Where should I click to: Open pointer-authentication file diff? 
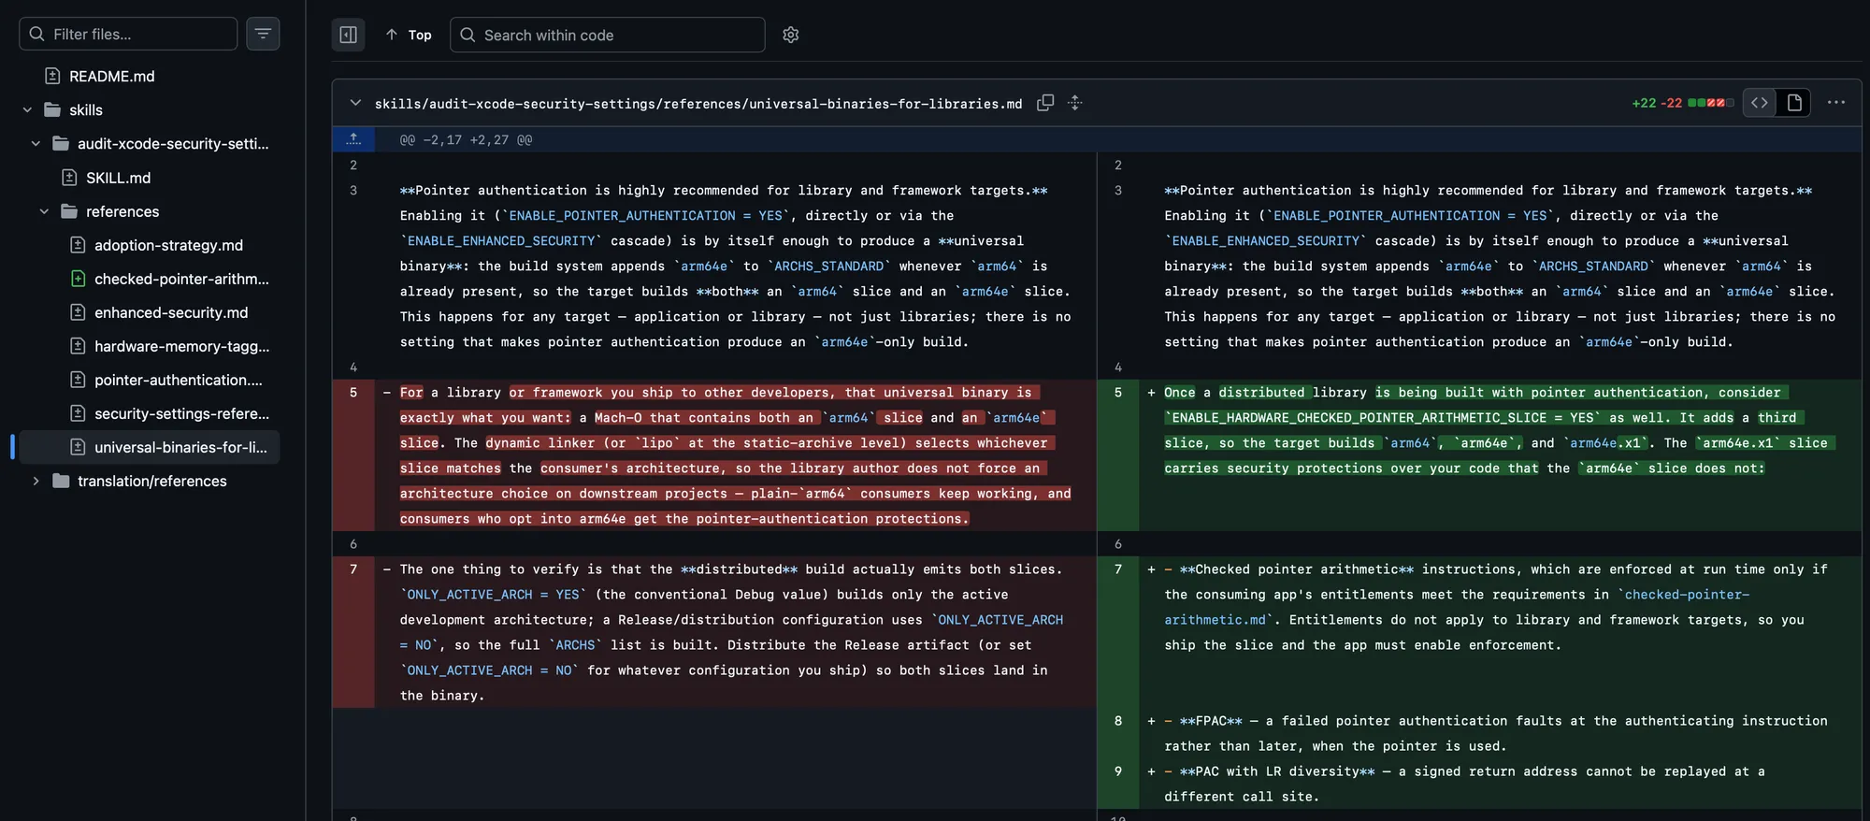coord(179,380)
